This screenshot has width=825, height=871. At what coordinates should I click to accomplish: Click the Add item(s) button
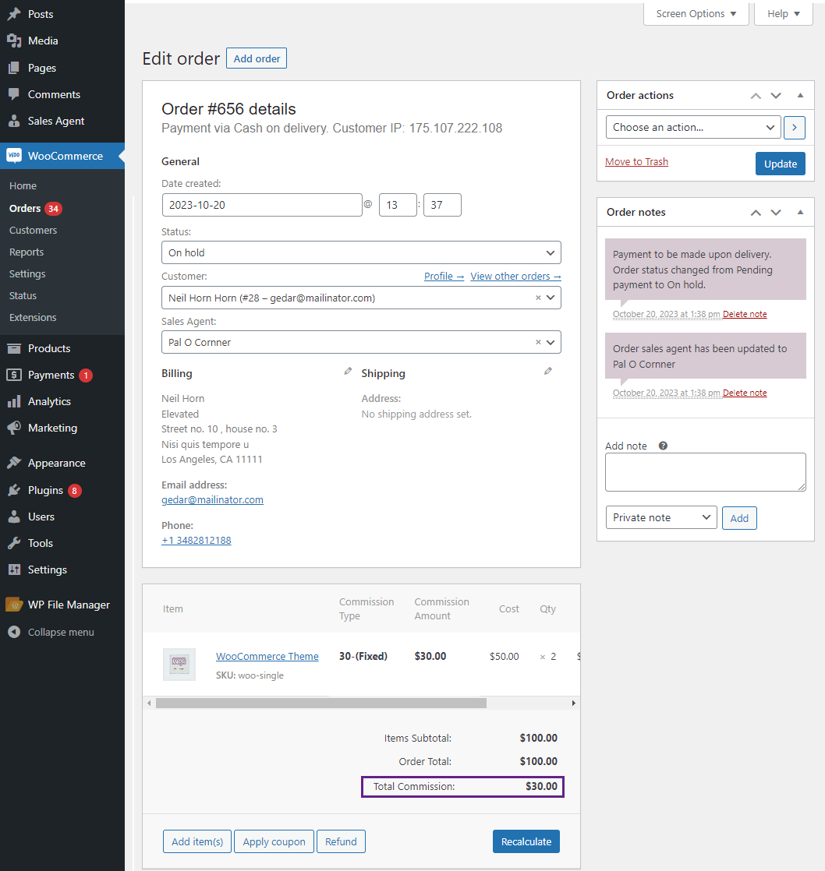point(197,841)
